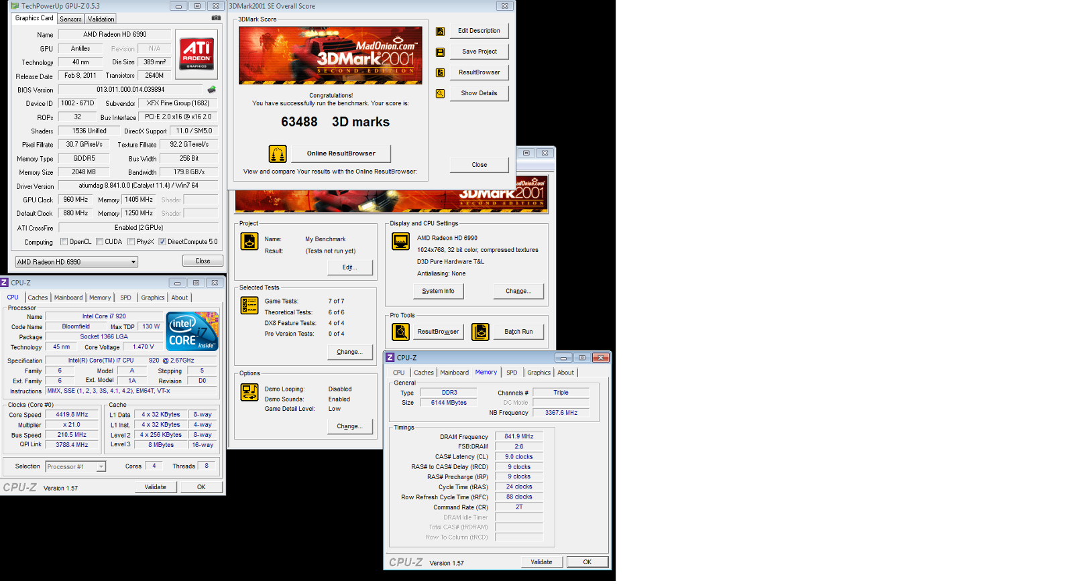Viewport: 1073px width, 585px height.
Task: Click the Options section icon in 3DMark
Action: 249,393
